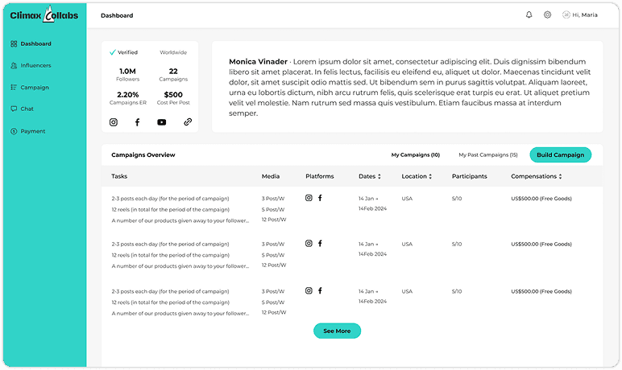Open Dashboard in the sidebar
The height and width of the screenshot is (370, 622).
coord(31,43)
